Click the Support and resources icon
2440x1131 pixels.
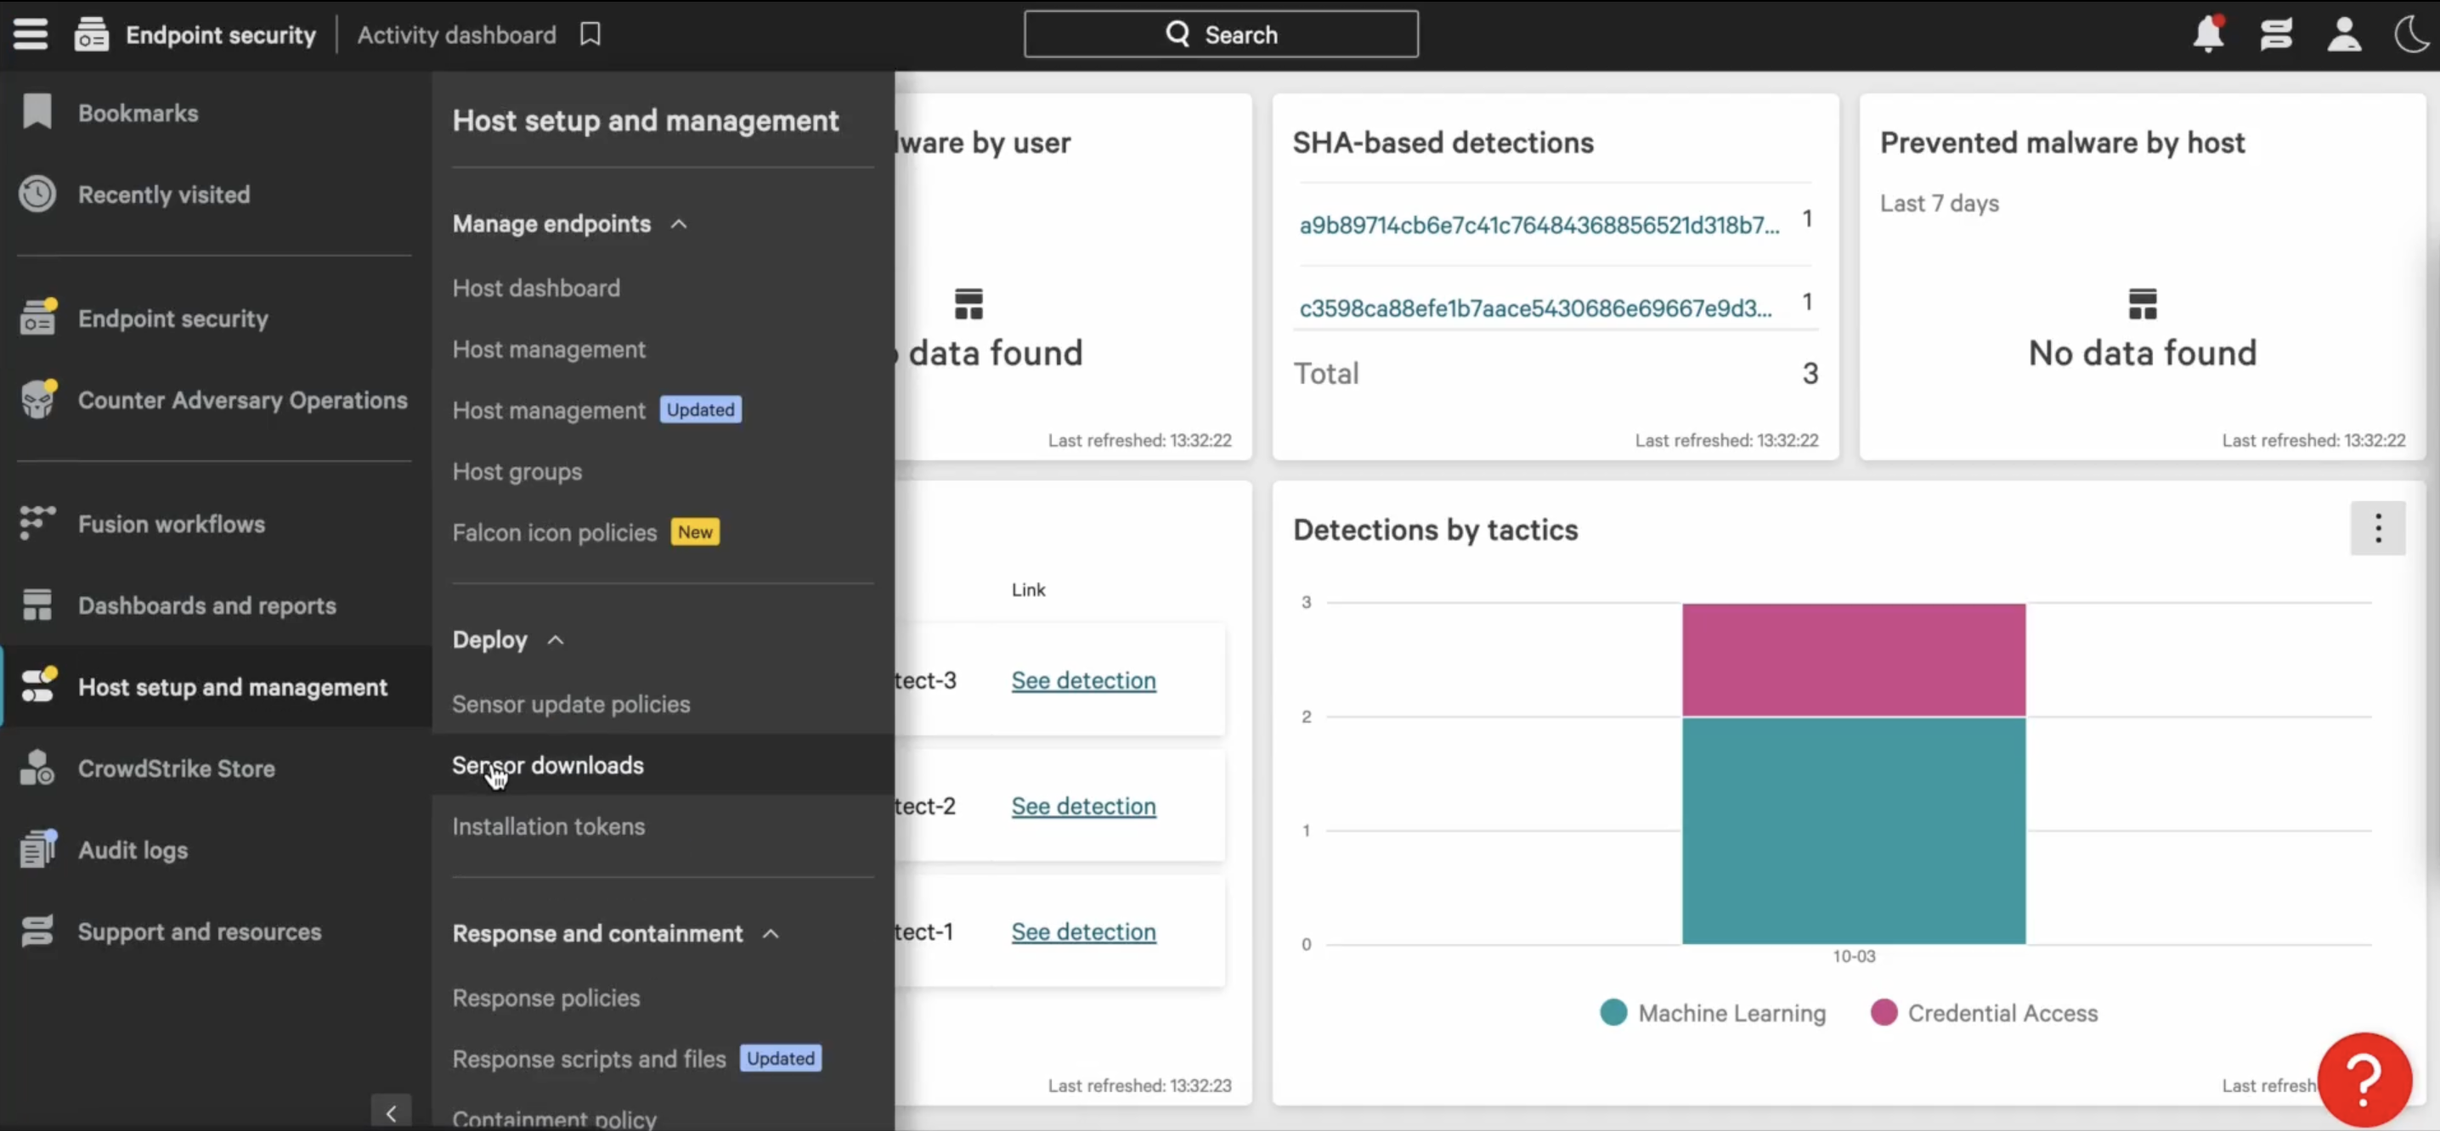(37, 931)
